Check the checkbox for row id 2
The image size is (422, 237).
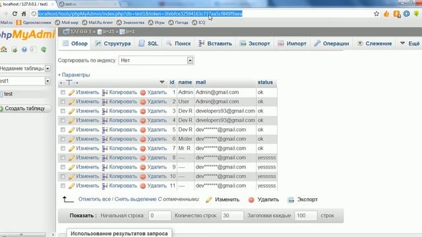coord(63,102)
